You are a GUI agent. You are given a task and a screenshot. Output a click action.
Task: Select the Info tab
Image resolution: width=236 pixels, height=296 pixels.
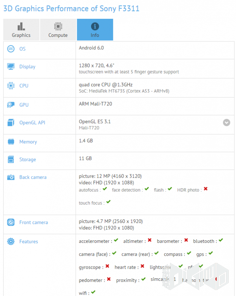pyautogui.click(x=95, y=29)
